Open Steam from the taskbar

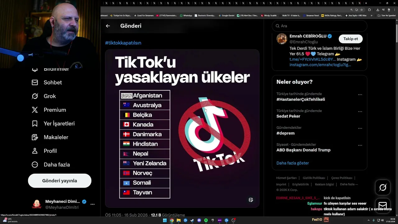pos(192,220)
